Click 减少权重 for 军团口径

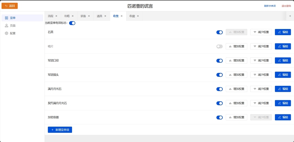[x=261, y=61]
